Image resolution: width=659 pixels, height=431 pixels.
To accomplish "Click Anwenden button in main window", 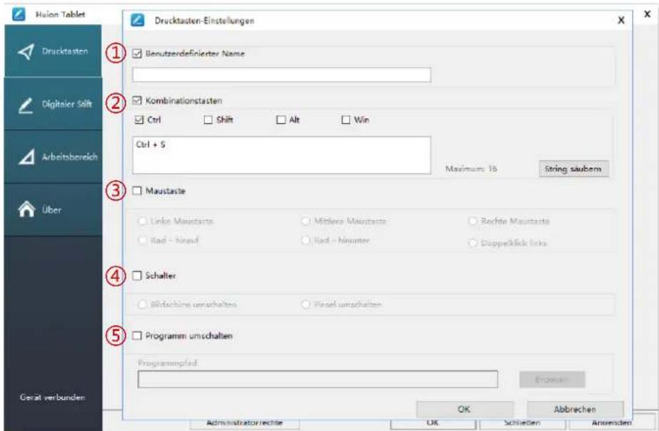I will tap(611, 423).
